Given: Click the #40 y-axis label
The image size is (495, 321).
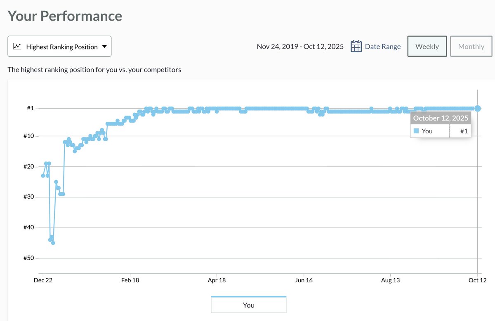Looking at the screenshot, I should point(28,228).
